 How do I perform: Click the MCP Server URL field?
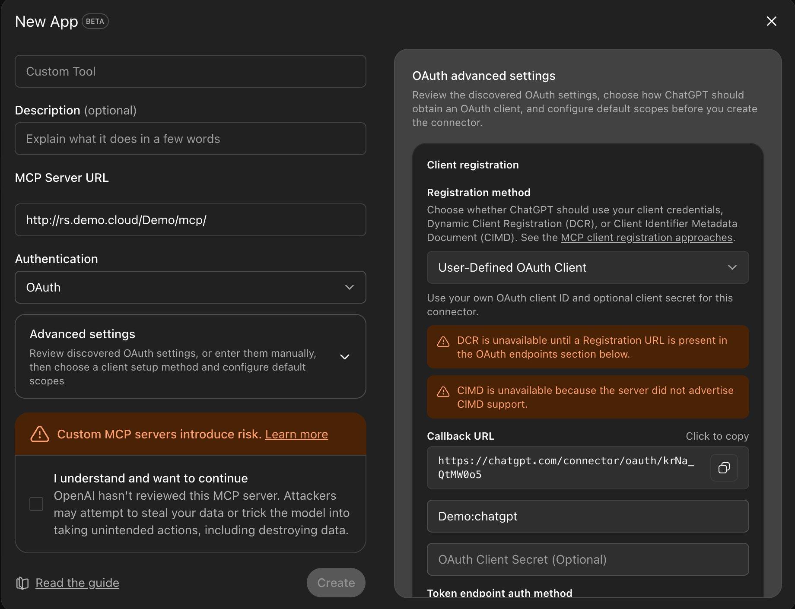[x=191, y=220]
